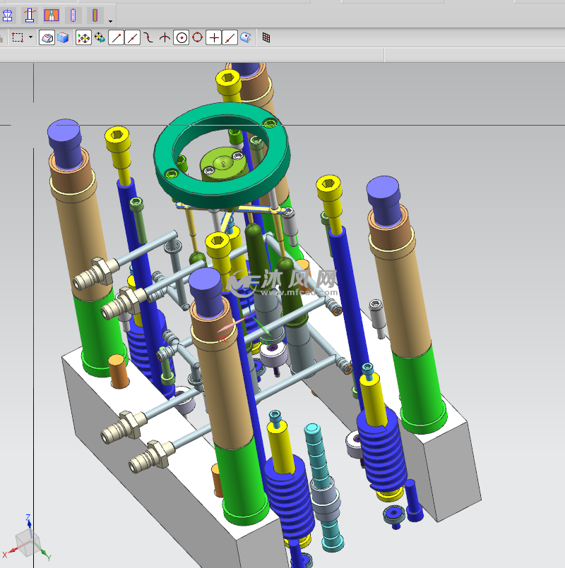Click the blue shaded cube icon
Image resolution: width=565 pixels, height=568 pixels.
63,37
